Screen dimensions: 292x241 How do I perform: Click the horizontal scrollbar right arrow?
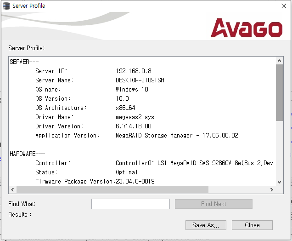point(272,189)
